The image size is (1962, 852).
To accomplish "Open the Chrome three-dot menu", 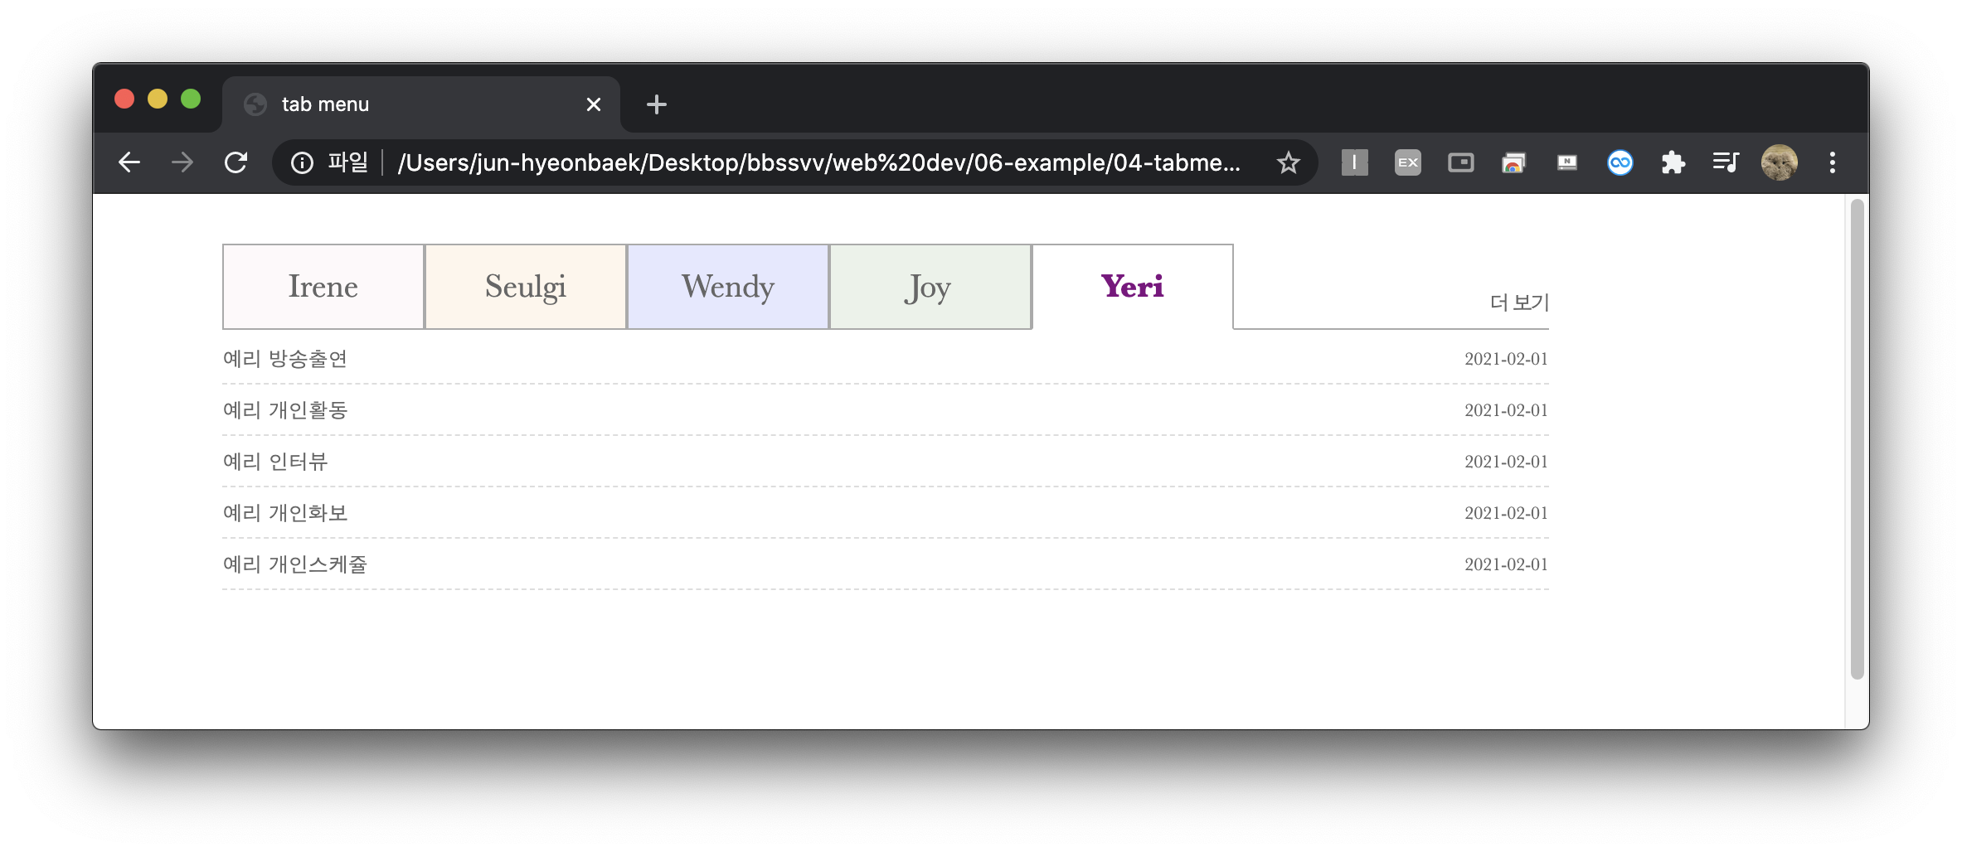I will [x=1833, y=162].
